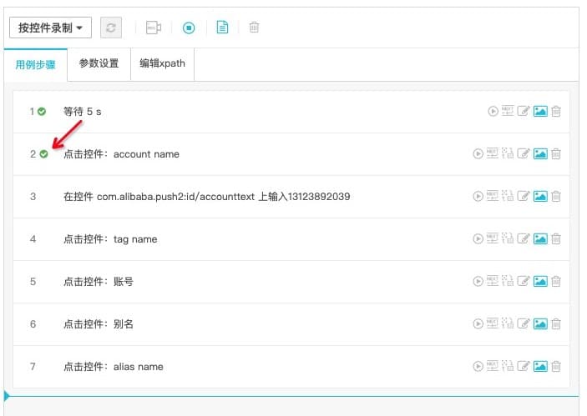Switch to the 参数设置 tab
The height and width of the screenshot is (416, 587).
tap(99, 63)
